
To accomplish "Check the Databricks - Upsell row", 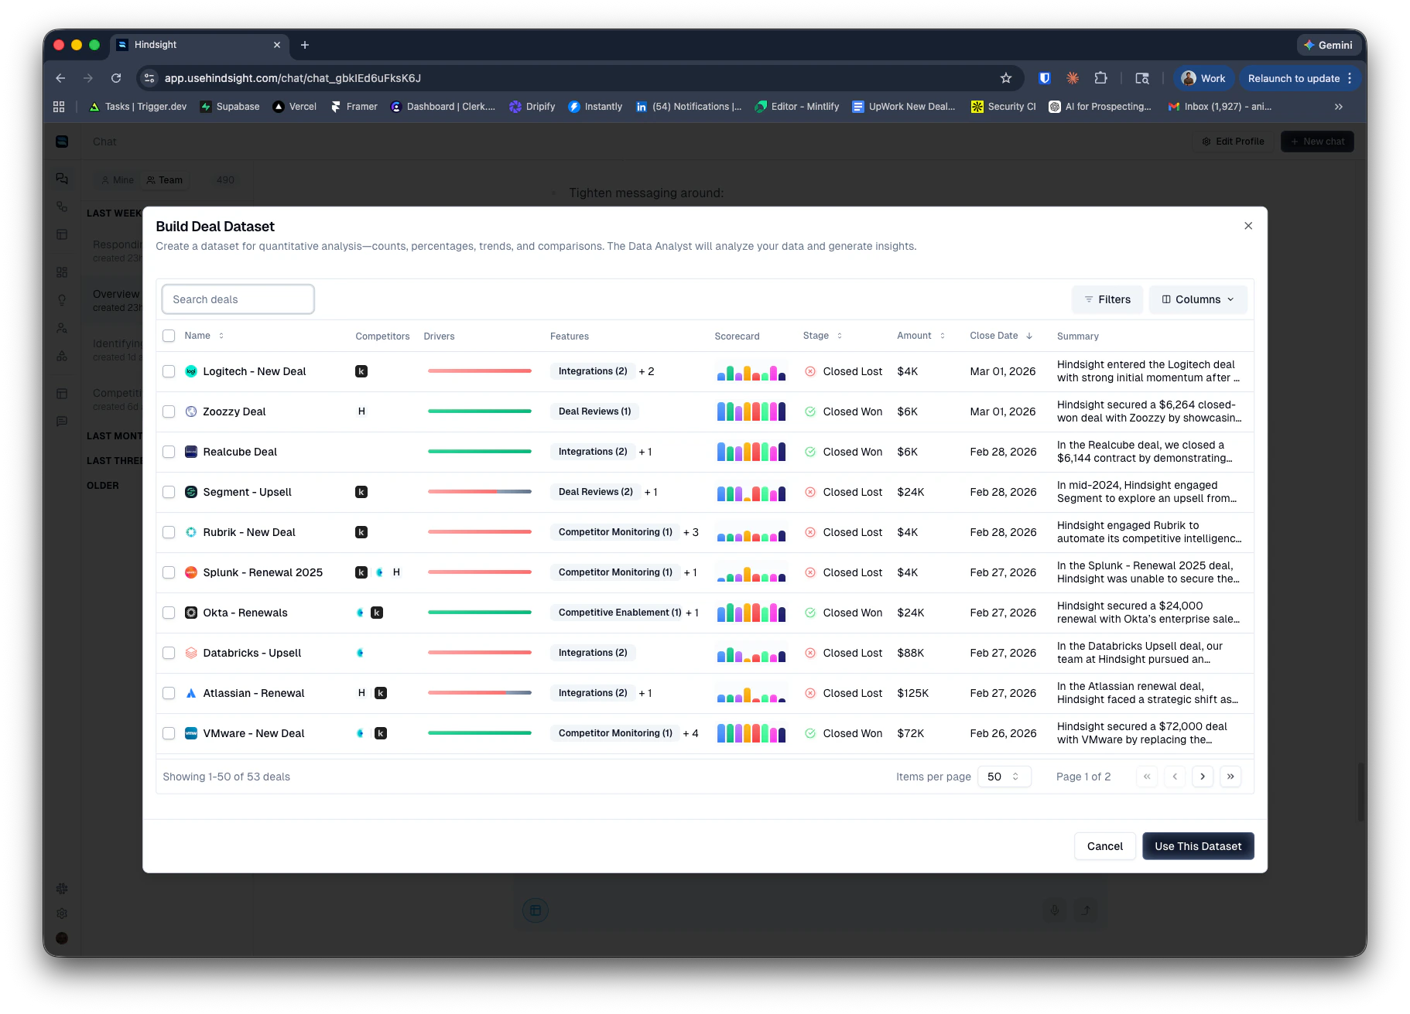I will click(x=169, y=653).
